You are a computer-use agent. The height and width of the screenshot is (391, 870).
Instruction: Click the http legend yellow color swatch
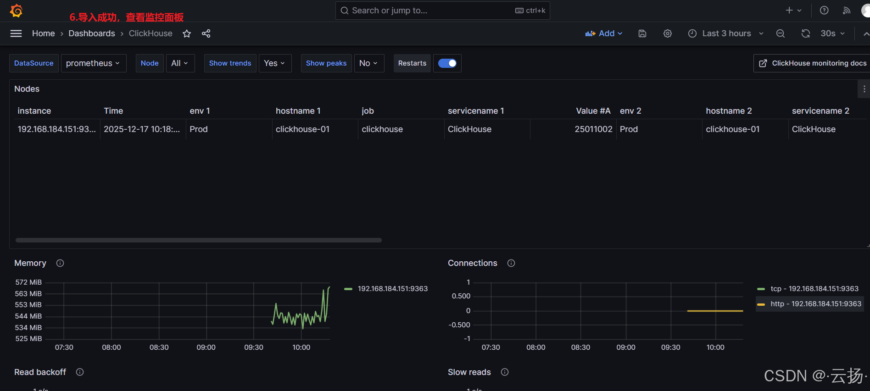coord(761,304)
